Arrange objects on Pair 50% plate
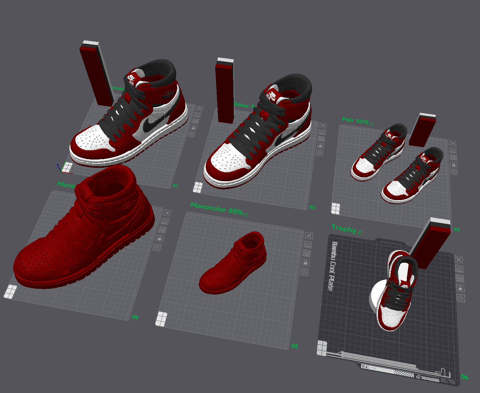The width and height of the screenshot is (480, 393). point(453,157)
